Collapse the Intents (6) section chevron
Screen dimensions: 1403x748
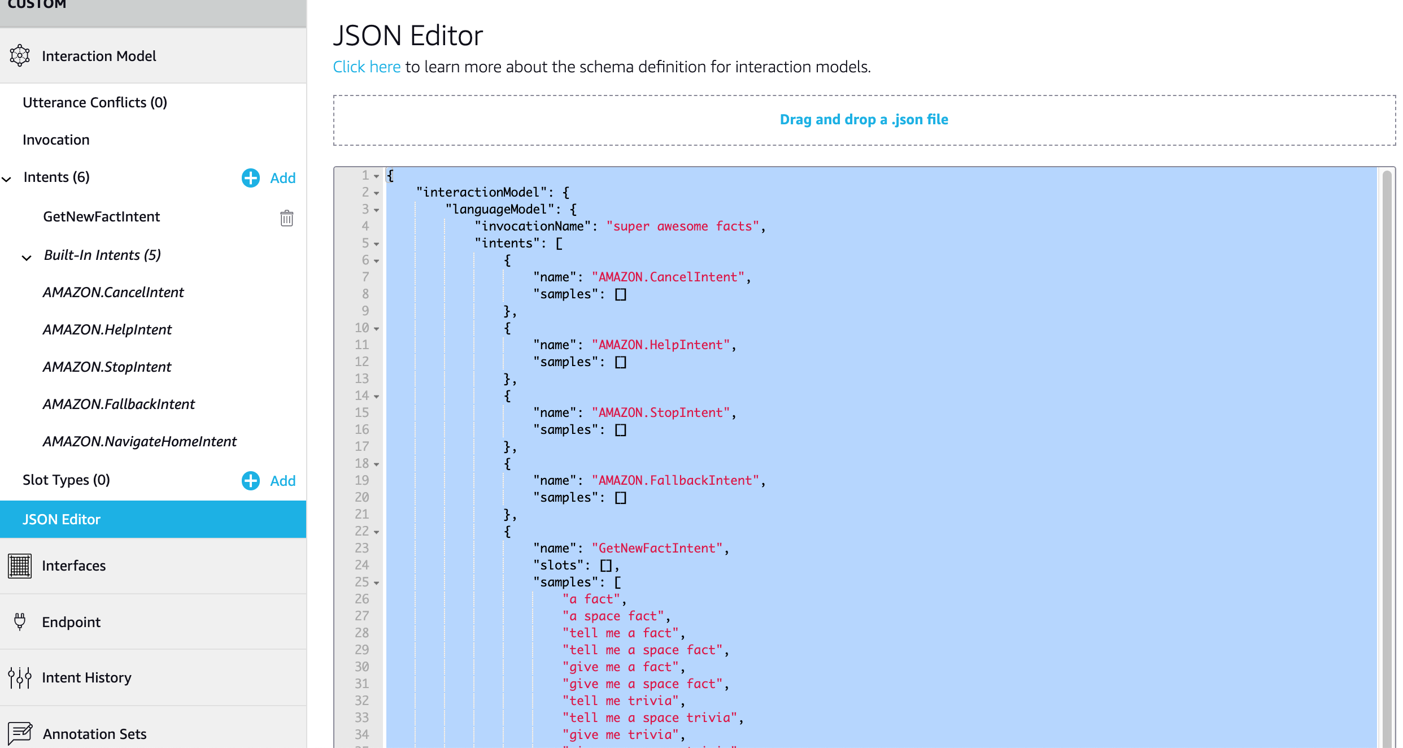pyautogui.click(x=7, y=179)
